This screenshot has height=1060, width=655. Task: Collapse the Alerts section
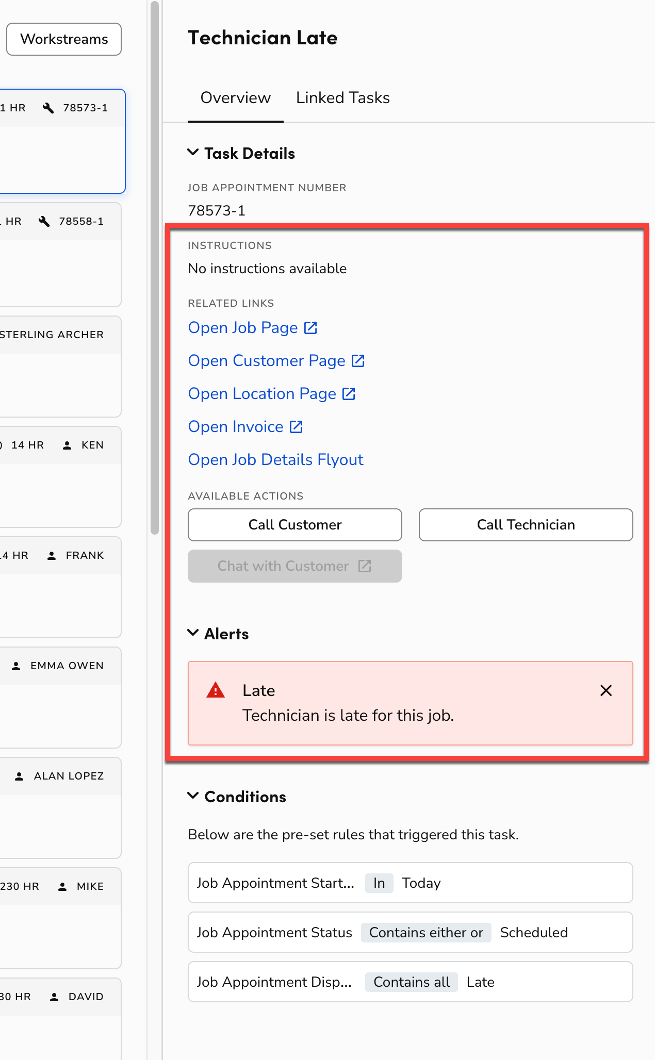pyautogui.click(x=193, y=633)
